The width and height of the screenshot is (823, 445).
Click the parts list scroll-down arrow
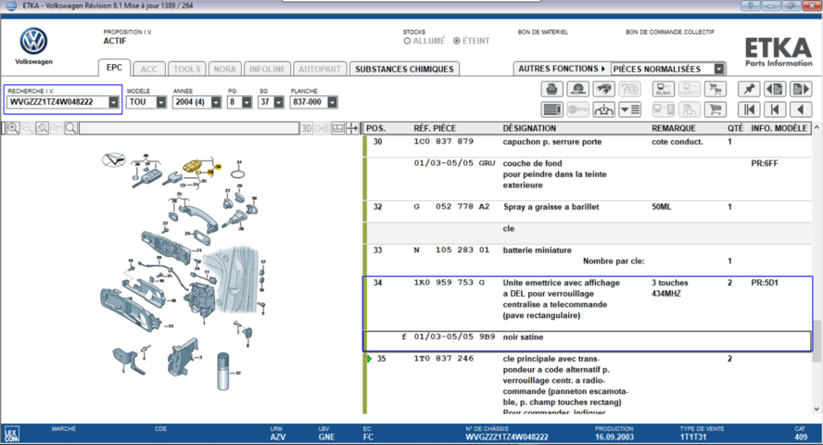(817, 409)
